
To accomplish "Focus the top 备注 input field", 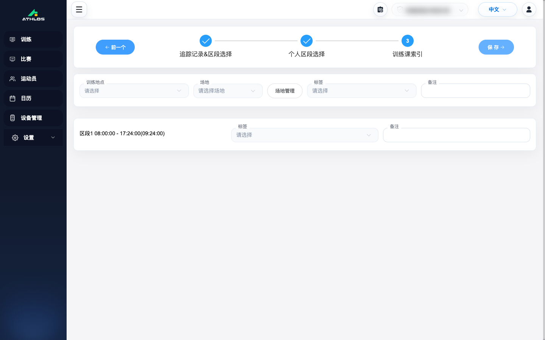I will point(475,91).
